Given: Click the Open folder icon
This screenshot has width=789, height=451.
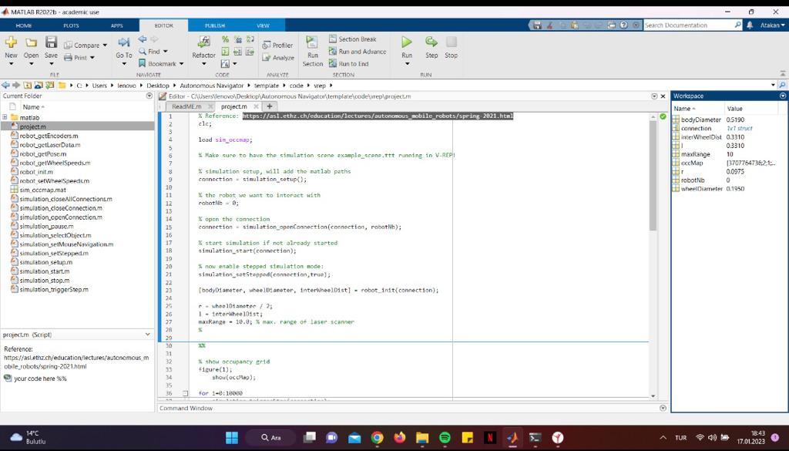Looking at the screenshot, I should tap(31, 42).
